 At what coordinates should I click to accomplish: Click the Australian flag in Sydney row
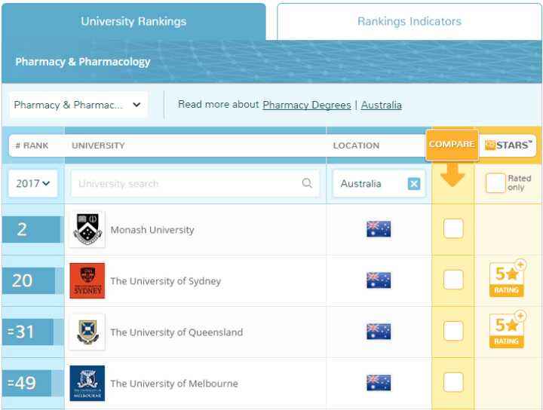(379, 280)
